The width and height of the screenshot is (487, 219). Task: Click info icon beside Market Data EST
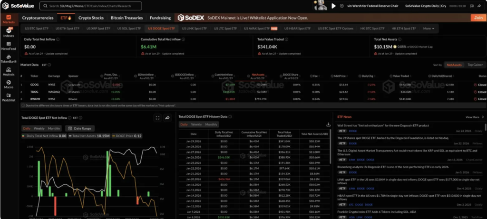pos(49,65)
